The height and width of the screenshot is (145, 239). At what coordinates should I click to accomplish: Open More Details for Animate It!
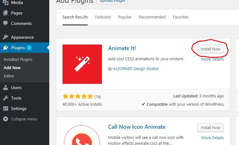click(x=213, y=59)
